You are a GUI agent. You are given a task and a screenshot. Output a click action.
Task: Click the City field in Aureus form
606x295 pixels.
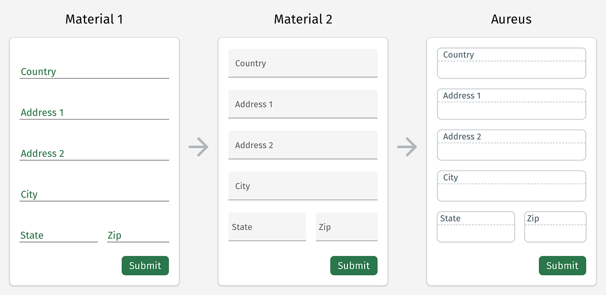(x=511, y=186)
